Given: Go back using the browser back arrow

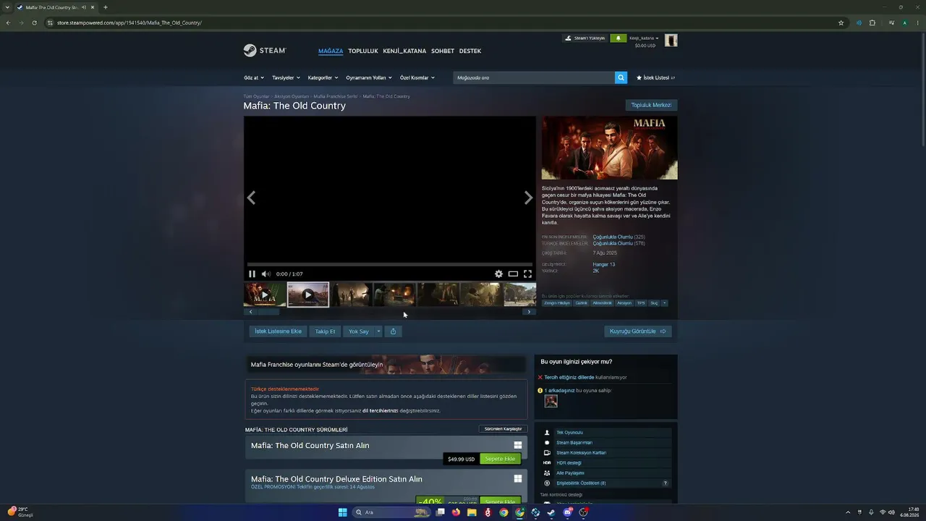Looking at the screenshot, I should click(x=8, y=22).
